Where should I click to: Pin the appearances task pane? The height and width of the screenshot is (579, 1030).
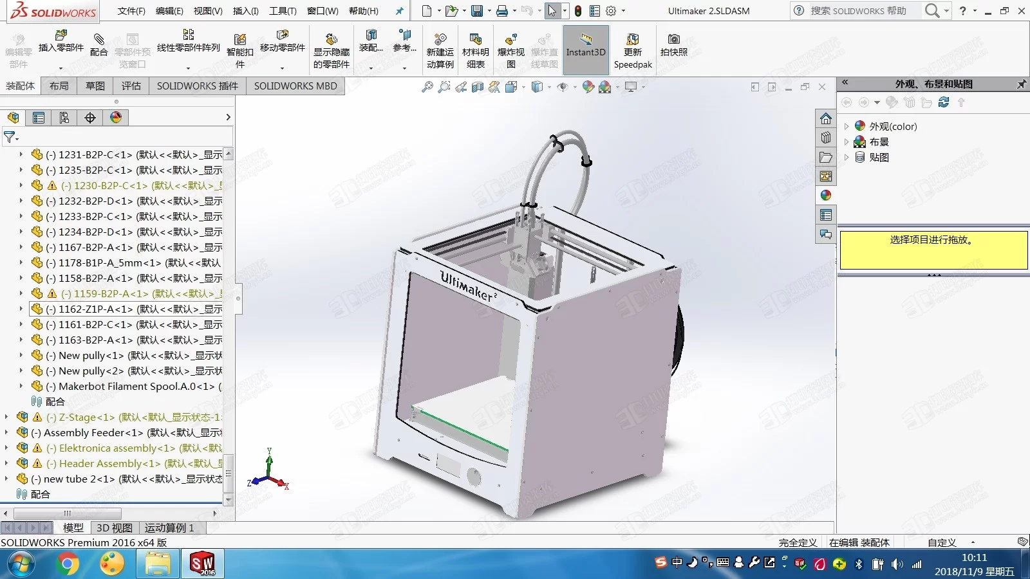point(1021,84)
